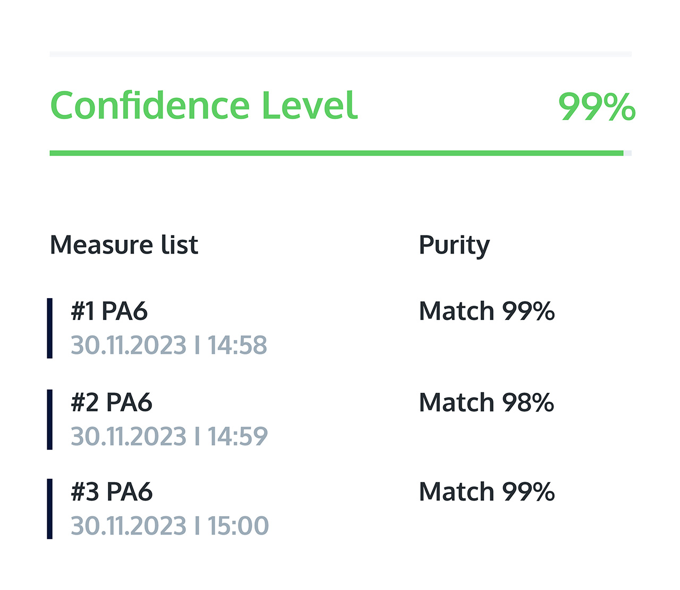Select the Purity column header
This screenshot has height=590, width=680.
(454, 246)
